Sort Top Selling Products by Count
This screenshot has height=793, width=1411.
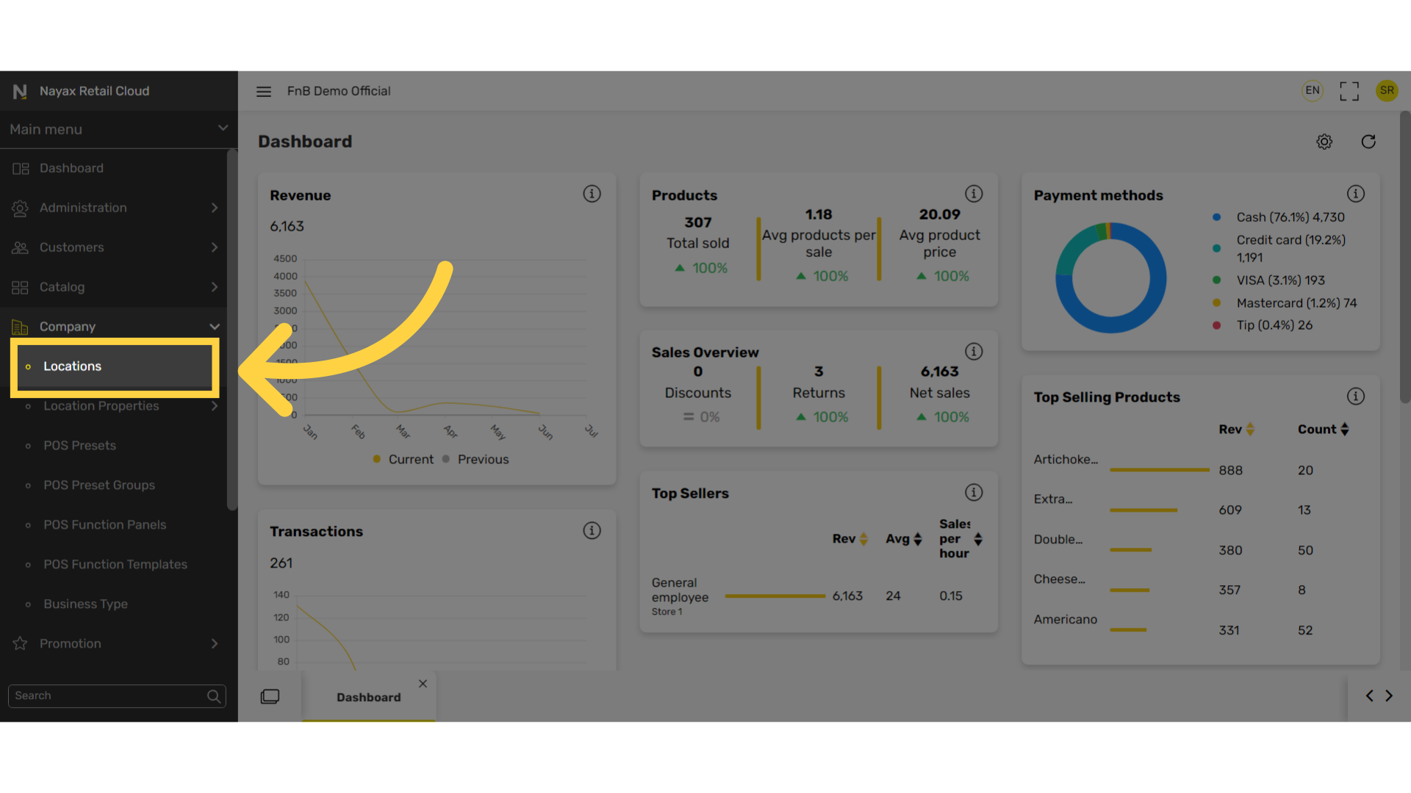[x=1324, y=430]
